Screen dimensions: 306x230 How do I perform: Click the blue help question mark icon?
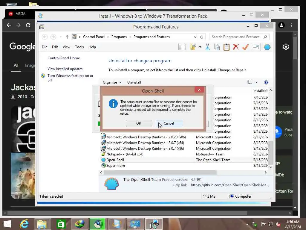[x=266, y=82]
